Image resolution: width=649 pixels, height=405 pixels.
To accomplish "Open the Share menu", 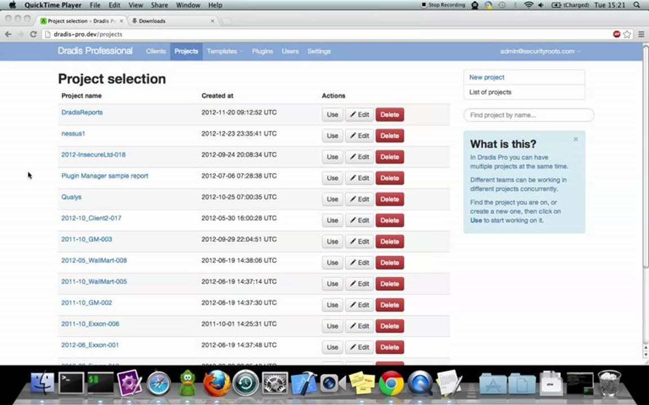I will pyautogui.click(x=159, y=5).
